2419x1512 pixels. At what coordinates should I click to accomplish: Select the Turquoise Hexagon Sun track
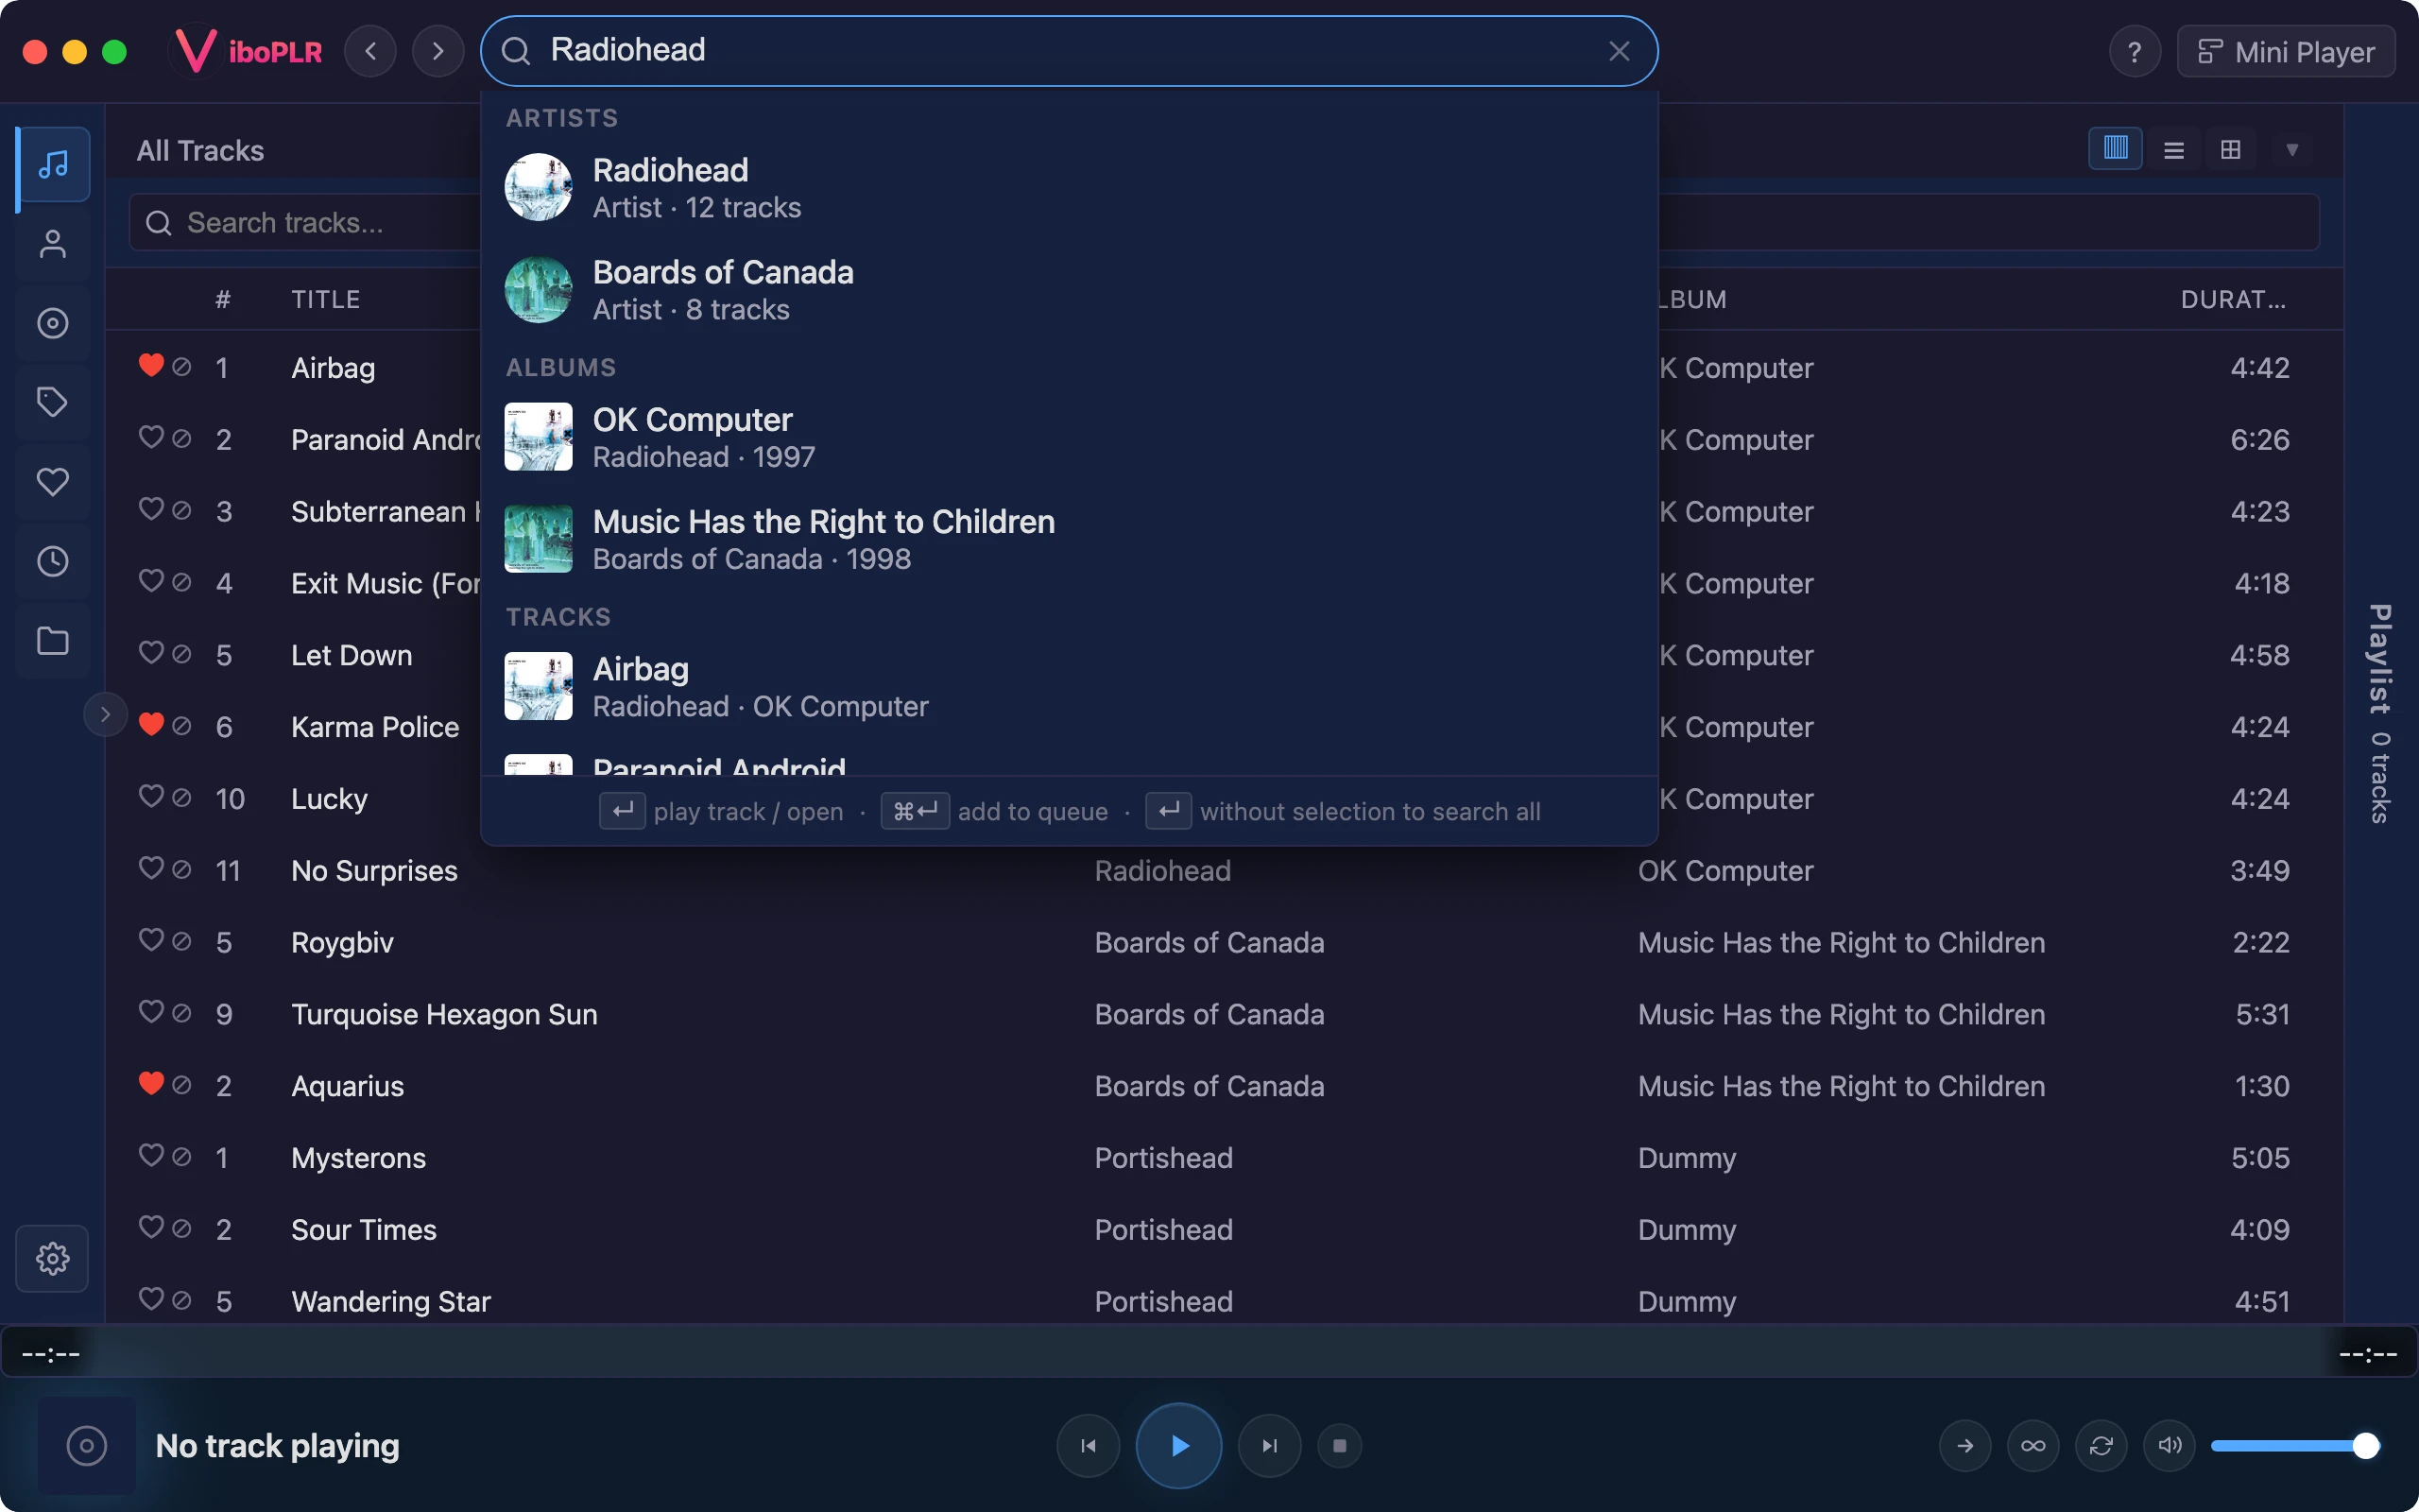444,1014
